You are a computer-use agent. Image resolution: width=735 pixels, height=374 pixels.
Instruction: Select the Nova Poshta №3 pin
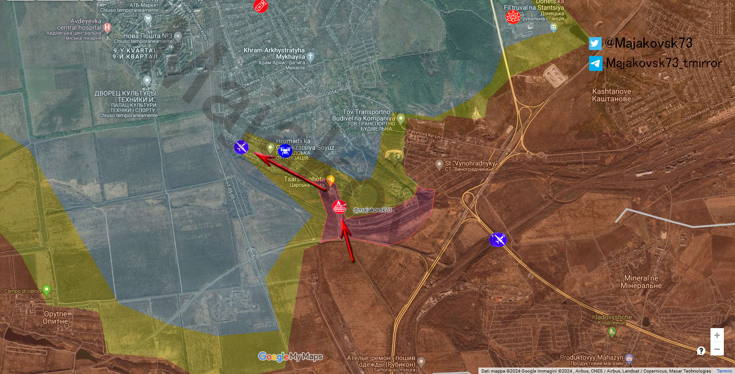click(x=178, y=36)
